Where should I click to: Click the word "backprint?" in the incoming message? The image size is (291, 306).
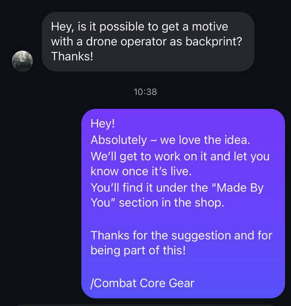click(214, 41)
